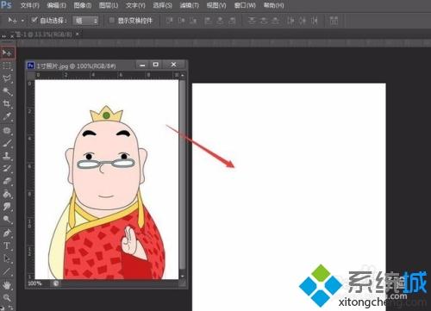
Task: Select the History Brush tool
Action: coord(7,169)
